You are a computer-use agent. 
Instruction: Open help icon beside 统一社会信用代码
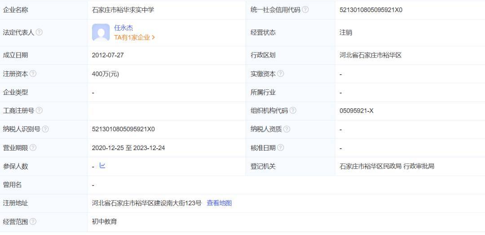pyautogui.click(x=305, y=9)
